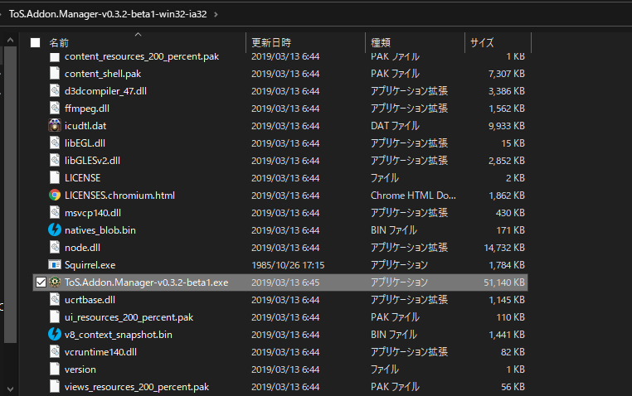The height and width of the screenshot is (396, 632).
Task: Select libGLESv2.dll file name
Action: point(92,160)
